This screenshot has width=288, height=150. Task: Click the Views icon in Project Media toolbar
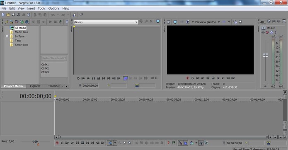click(67, 22)
